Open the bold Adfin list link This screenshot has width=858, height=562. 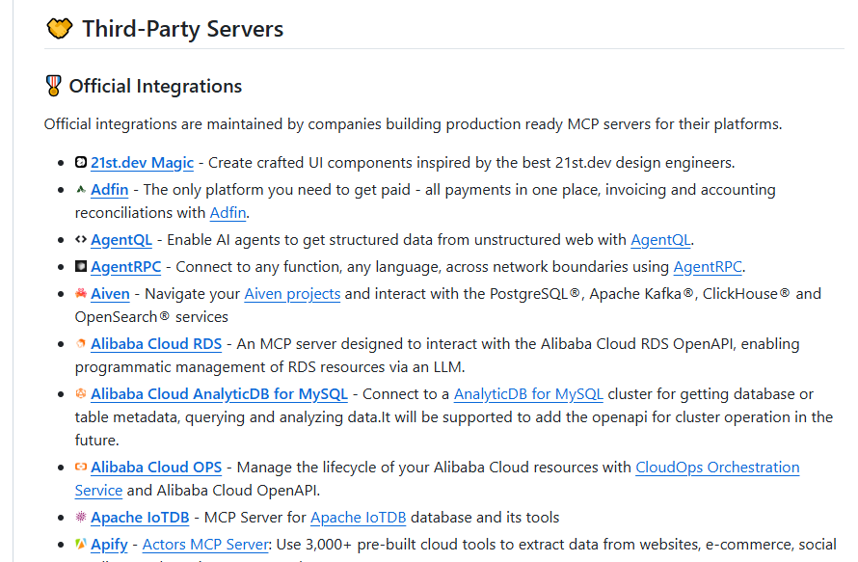click(110, 189)
